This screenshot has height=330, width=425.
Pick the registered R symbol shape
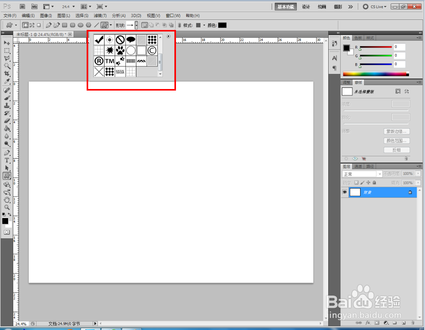99,61
